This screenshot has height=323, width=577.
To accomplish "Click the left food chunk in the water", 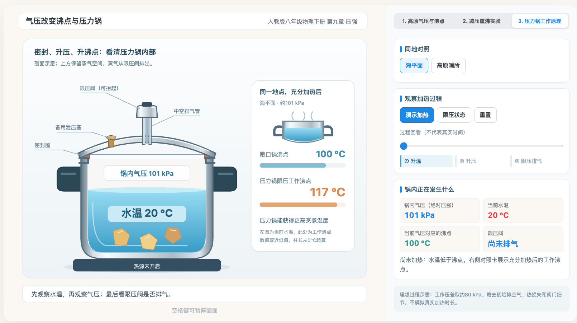I will tap(121, 237).
